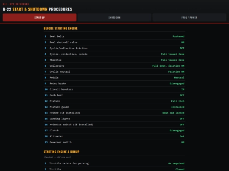Click the 'Down and locked' value
The height and width of the screenshot is (171, 229).
[173, 113]
